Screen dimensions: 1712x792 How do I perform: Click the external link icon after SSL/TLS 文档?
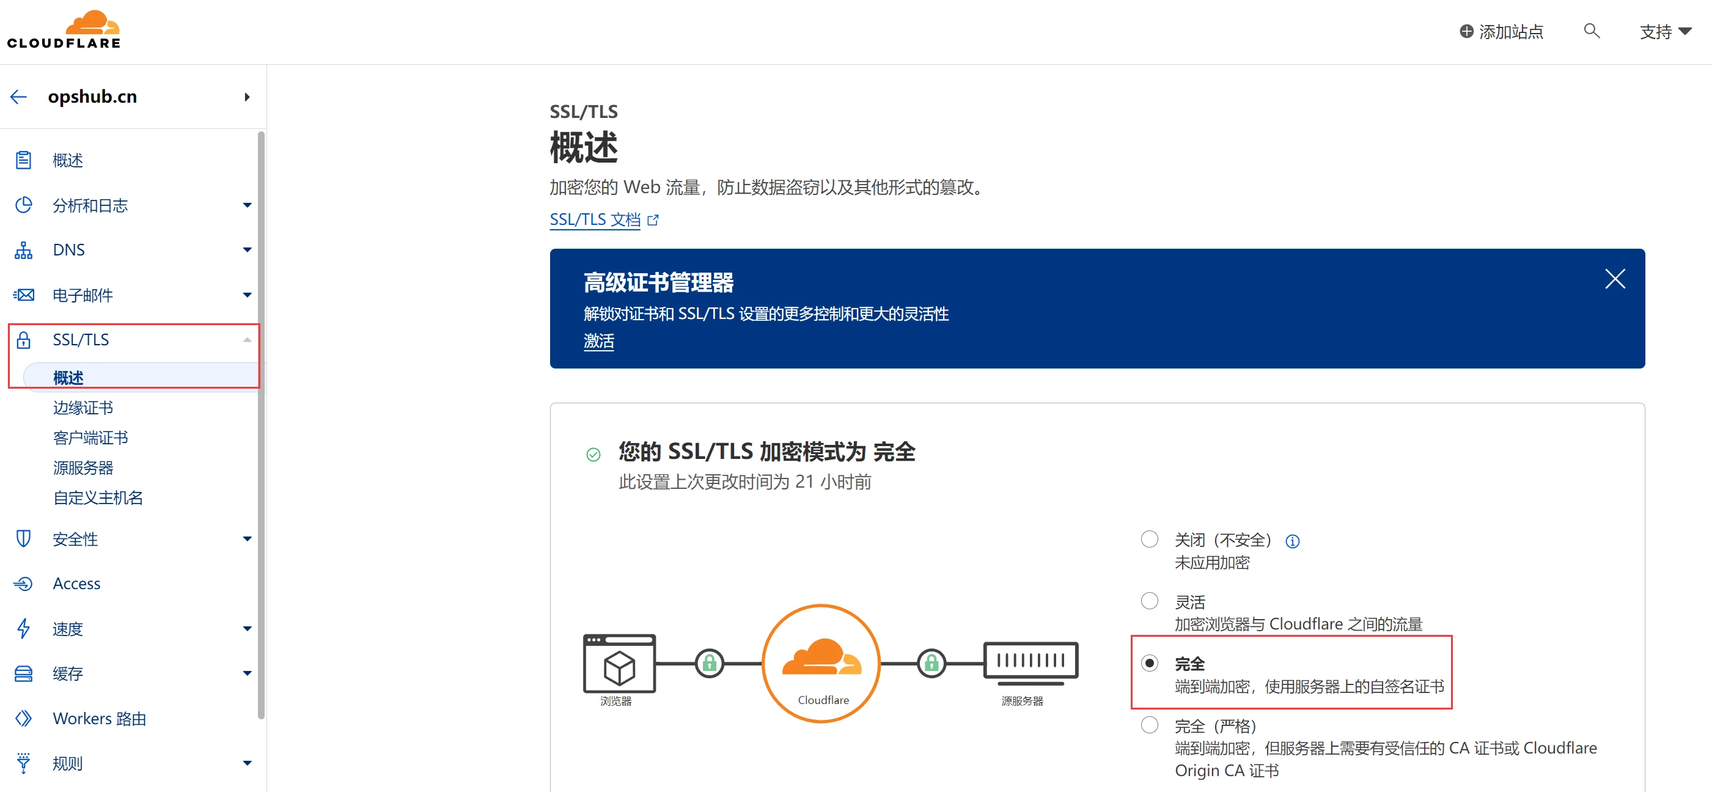click(x=653, y=220)
